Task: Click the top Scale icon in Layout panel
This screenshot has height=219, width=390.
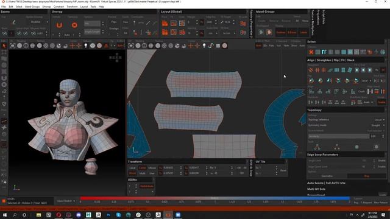Action: [x=182, y=23]
